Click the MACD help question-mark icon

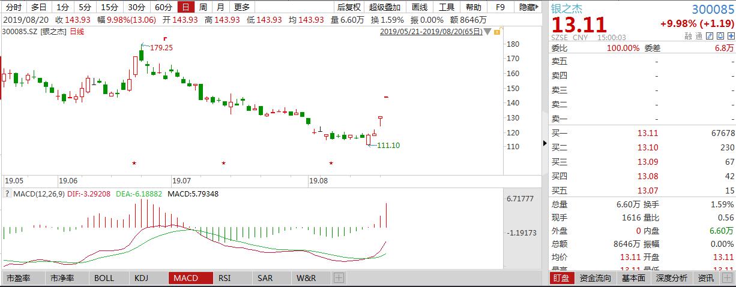[7, 194]
